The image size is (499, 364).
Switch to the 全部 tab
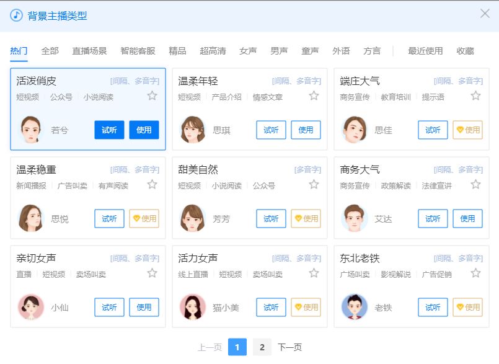pyautogui.click(x=51, y=51)
